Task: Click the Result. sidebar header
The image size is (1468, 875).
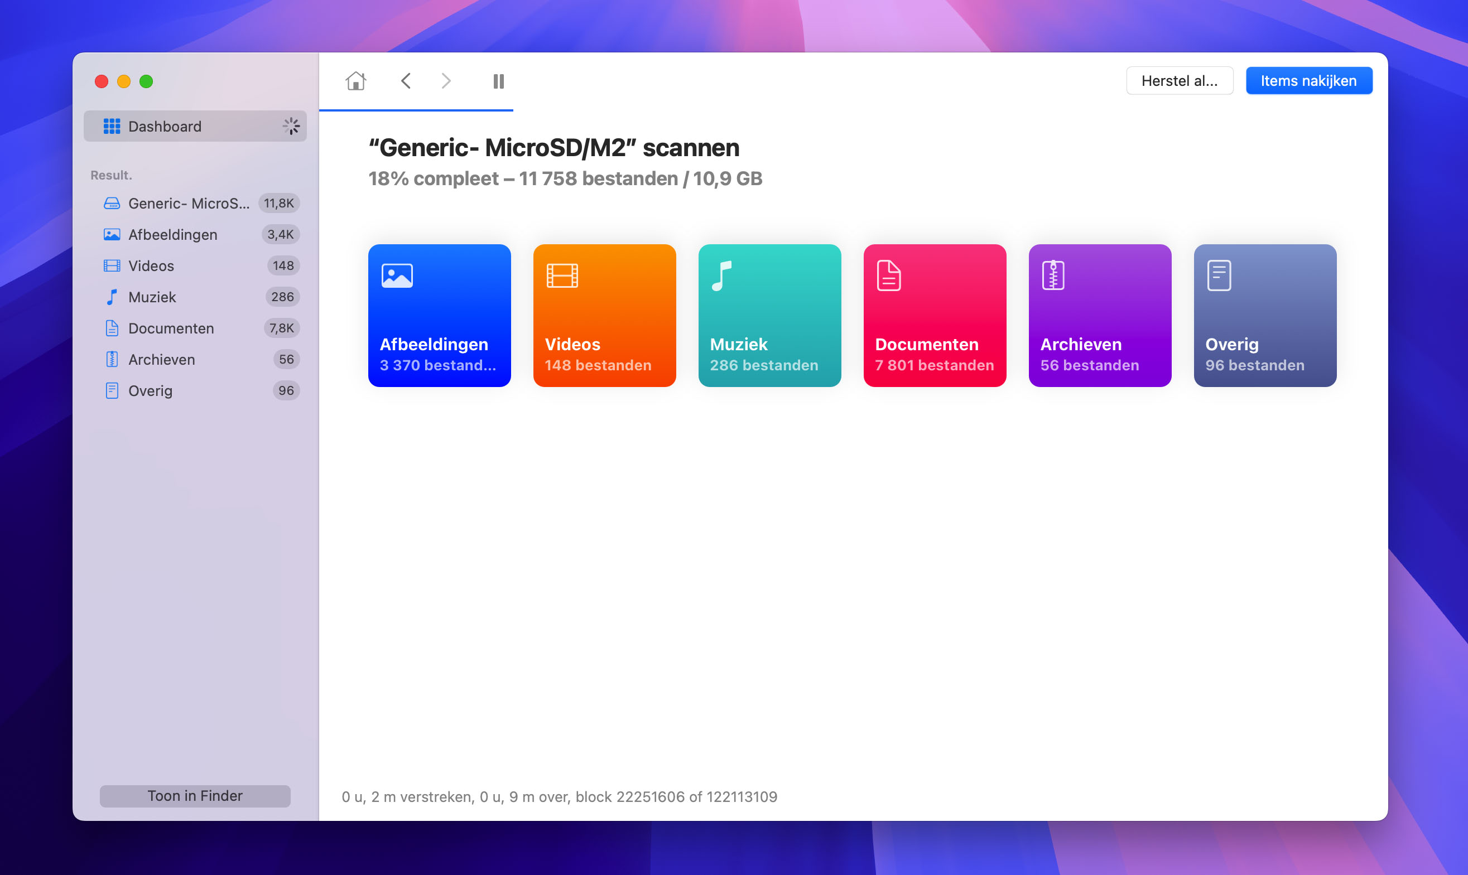Action: 111,175
